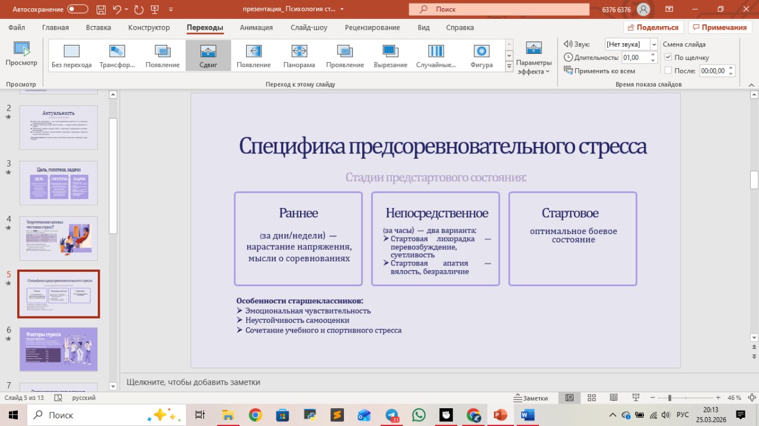Open the Слайд-шоу tab
The height and width of the screenshot is (426, 759).
point(309,27)
